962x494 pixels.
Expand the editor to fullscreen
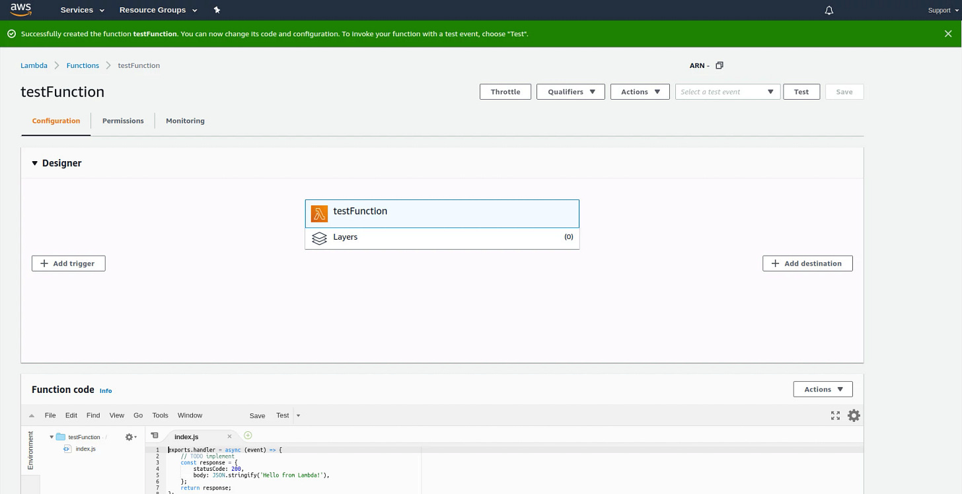pos(835,415)
